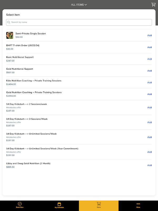This screenshot has width=158, height=211.
Task: Open the More dots icon
Action: [x=138, y=204]
